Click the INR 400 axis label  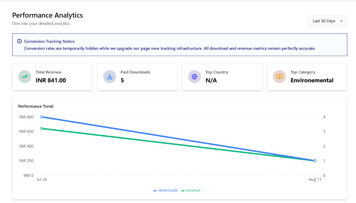point(26,146)
